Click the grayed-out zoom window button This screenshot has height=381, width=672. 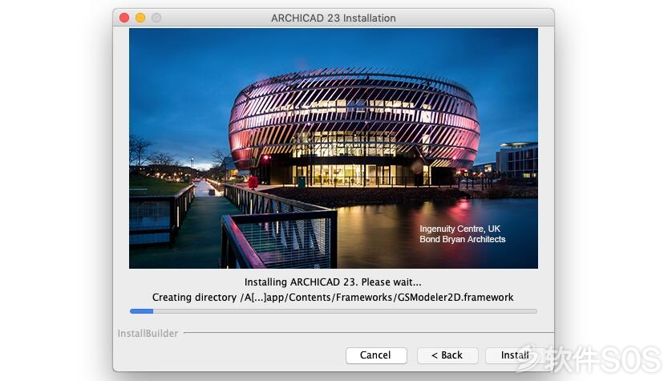click(x=156, y=18)
